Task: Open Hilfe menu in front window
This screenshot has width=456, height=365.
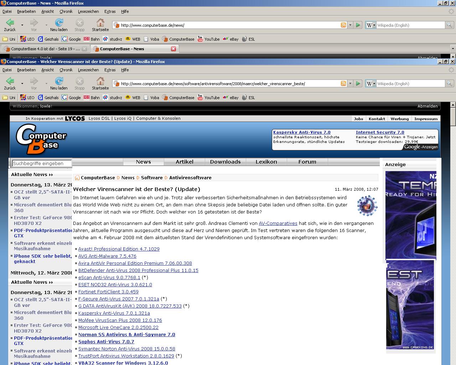Action: click(125, 70)
